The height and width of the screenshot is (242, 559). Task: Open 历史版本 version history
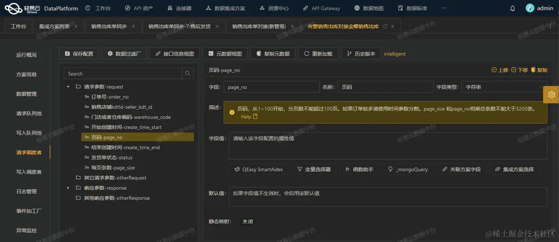coord(361,54)
